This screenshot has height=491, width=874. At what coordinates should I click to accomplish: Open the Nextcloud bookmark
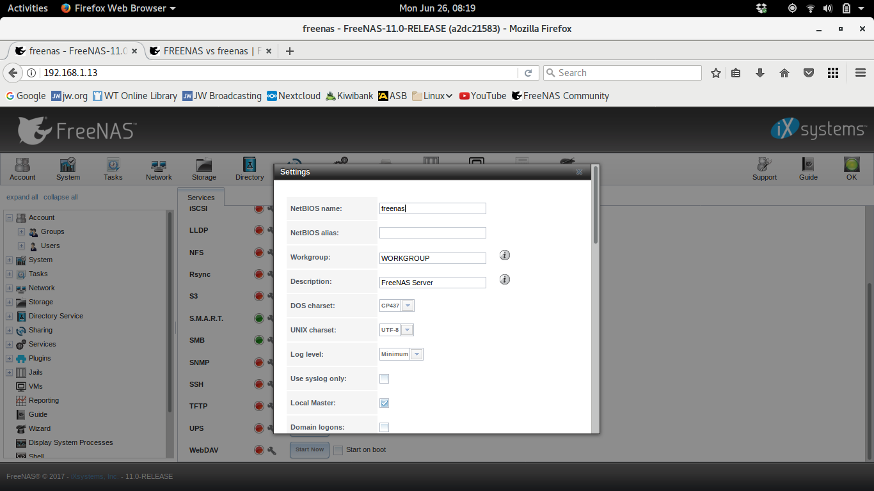pos(294,96)
